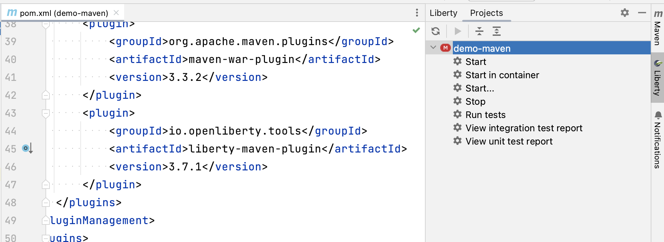
Task: Select the demo-maven project row
Action: tap(538, 48)
